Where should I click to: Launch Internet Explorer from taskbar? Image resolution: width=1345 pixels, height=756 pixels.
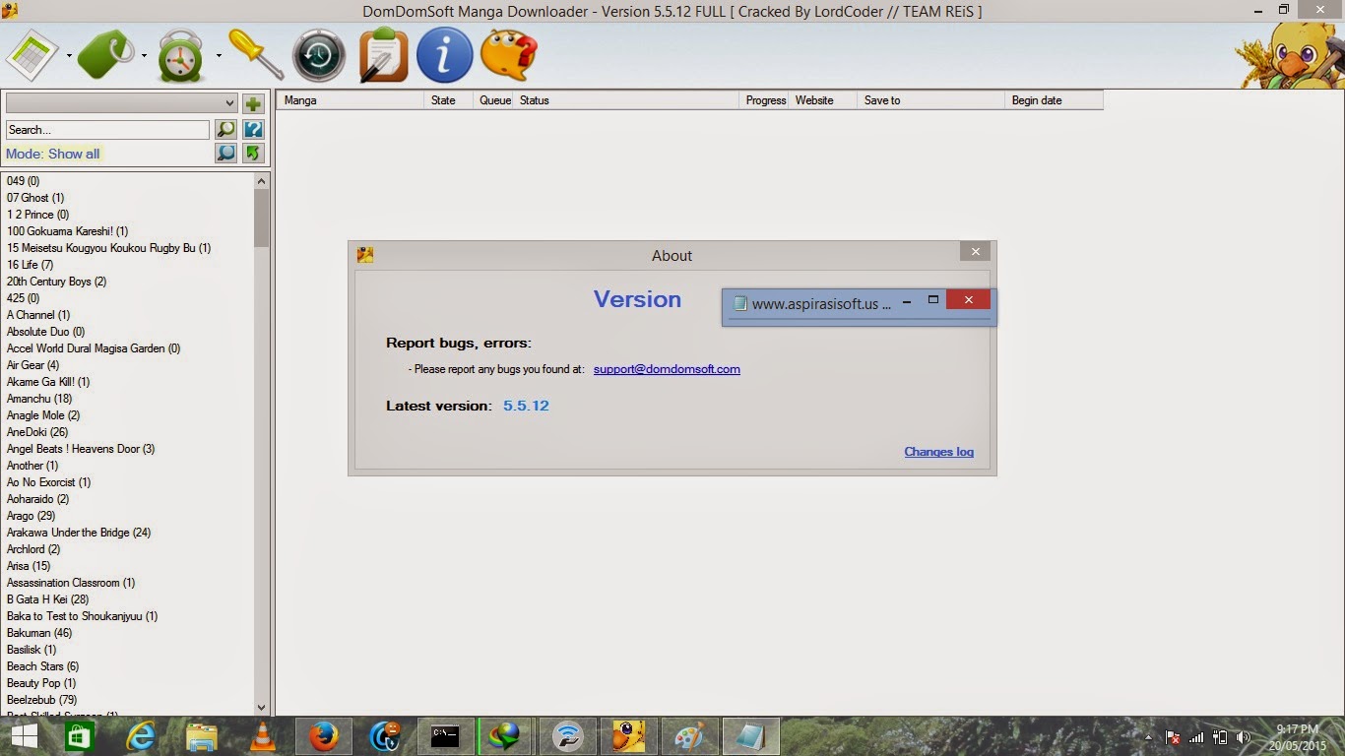tap(141, 736)
